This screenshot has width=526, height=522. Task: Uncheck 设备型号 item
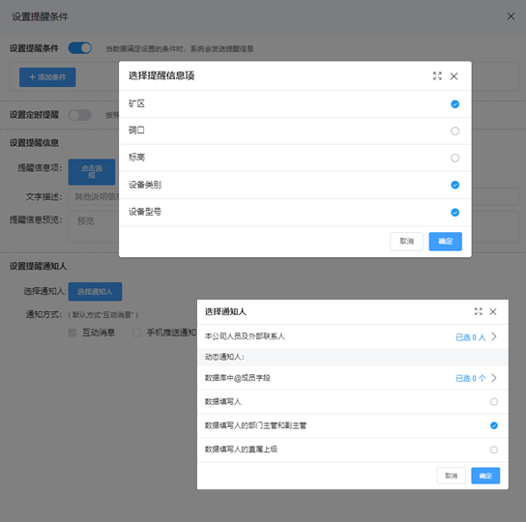click(x=454, y=213)
